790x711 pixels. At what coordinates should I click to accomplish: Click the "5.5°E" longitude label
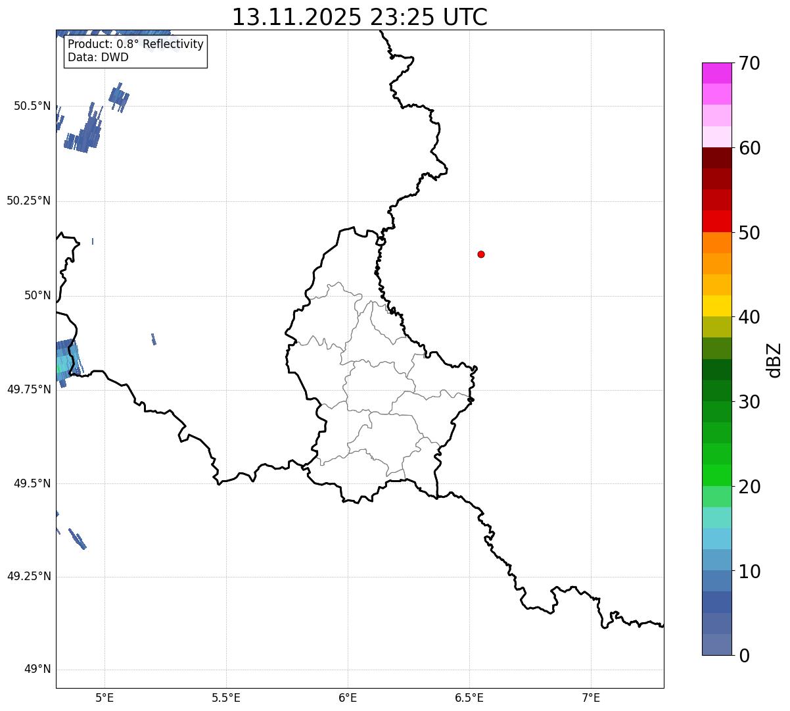pyautogui.click(x=226, y=697)
